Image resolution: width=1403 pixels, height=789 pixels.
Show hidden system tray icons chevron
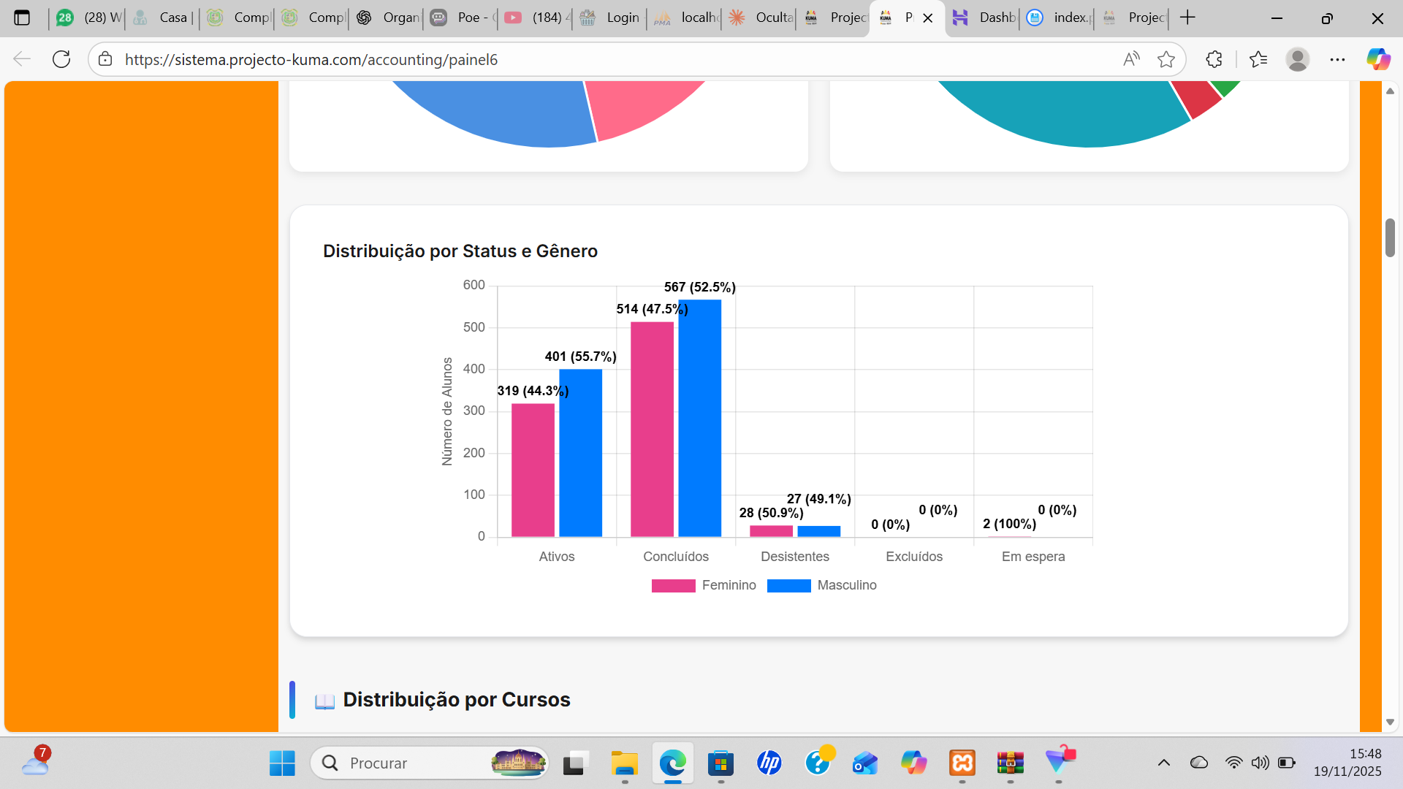[x=1164, y=763]
